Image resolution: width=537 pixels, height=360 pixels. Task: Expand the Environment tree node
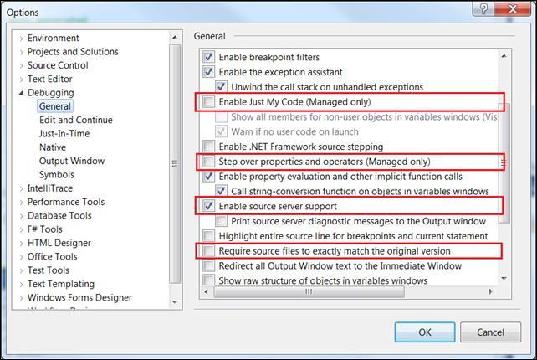[22, 39]
